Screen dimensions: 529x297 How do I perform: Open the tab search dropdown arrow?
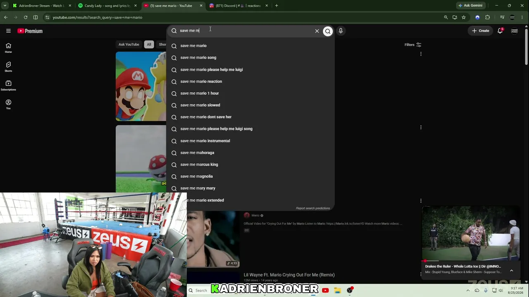[x=5, y=6]
